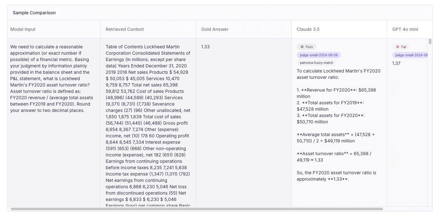The width and height of the screenshot is (440, 221).
Task: Click the "**Average total assets** = (47,528 +" line
Action: point(336,135)
